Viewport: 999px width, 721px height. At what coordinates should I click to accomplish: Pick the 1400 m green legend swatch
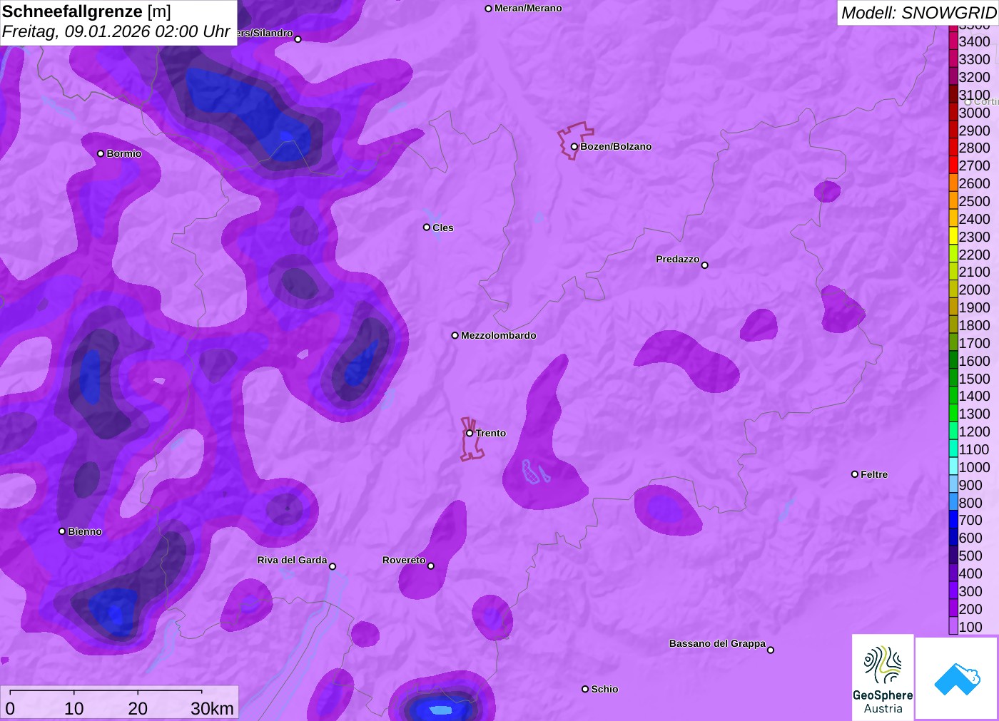[x=953, y=396]
